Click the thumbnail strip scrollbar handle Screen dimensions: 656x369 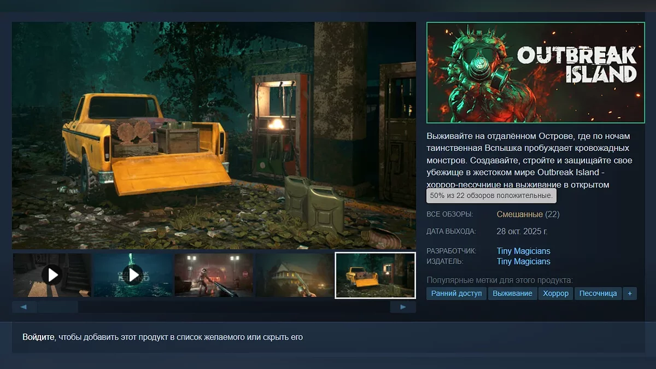click(58, 307)
